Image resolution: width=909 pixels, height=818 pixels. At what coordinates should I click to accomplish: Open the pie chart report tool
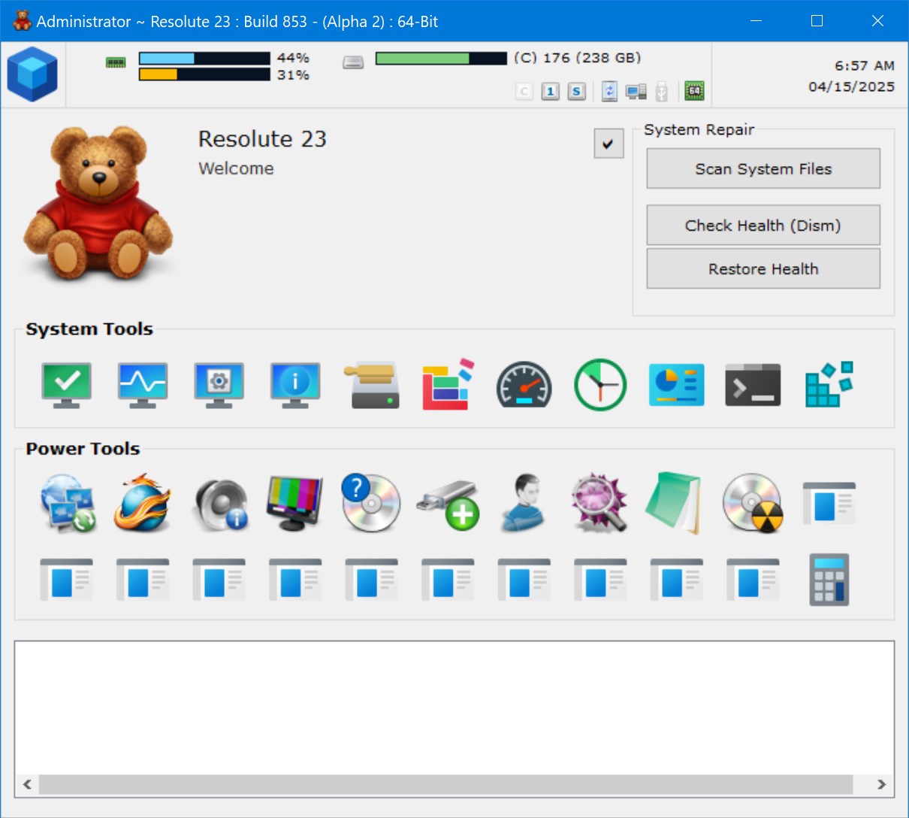click(x=677, y=385)
